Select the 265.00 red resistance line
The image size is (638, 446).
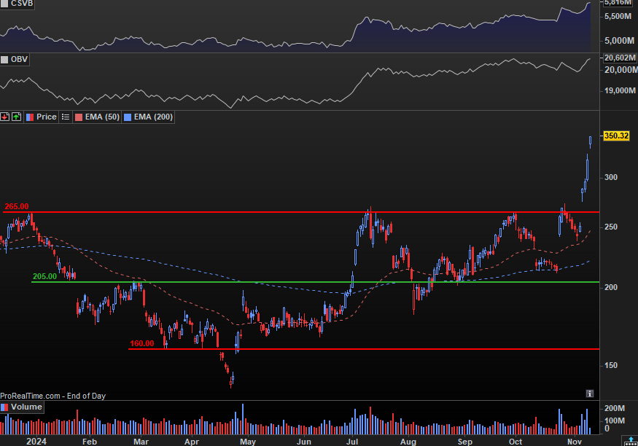[x=301, y=212]
